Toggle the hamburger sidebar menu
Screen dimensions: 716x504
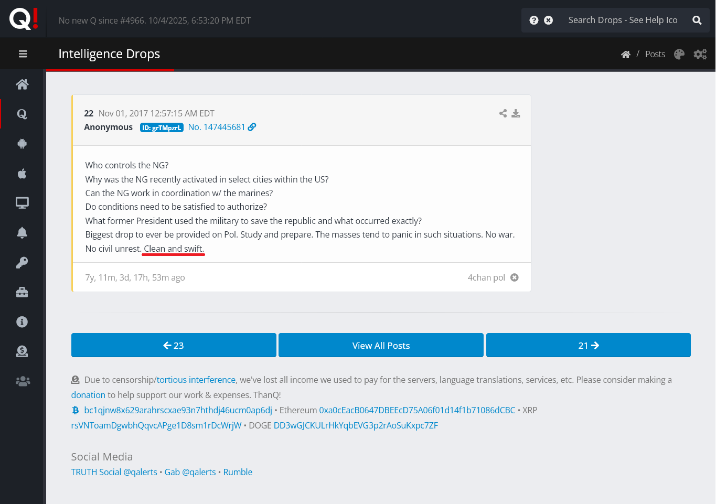click(23, 54)
